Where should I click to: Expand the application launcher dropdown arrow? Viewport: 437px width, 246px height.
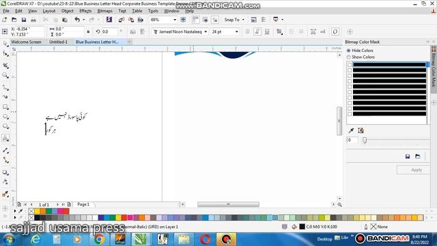282,20
